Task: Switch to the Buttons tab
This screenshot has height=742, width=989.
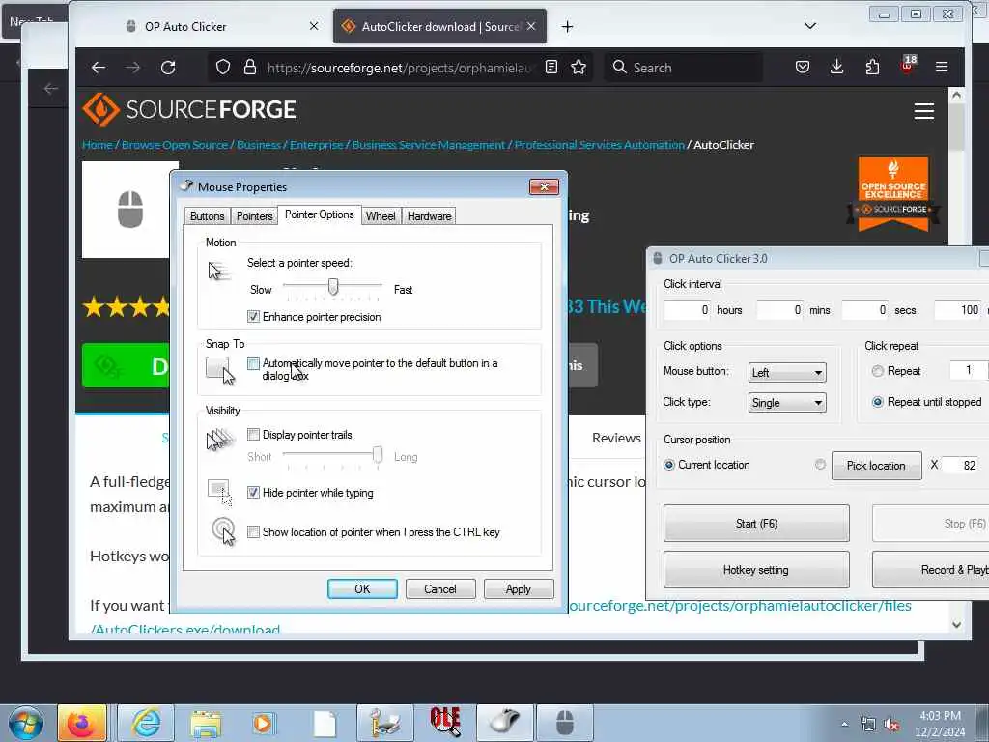Action: coord(207,216)
